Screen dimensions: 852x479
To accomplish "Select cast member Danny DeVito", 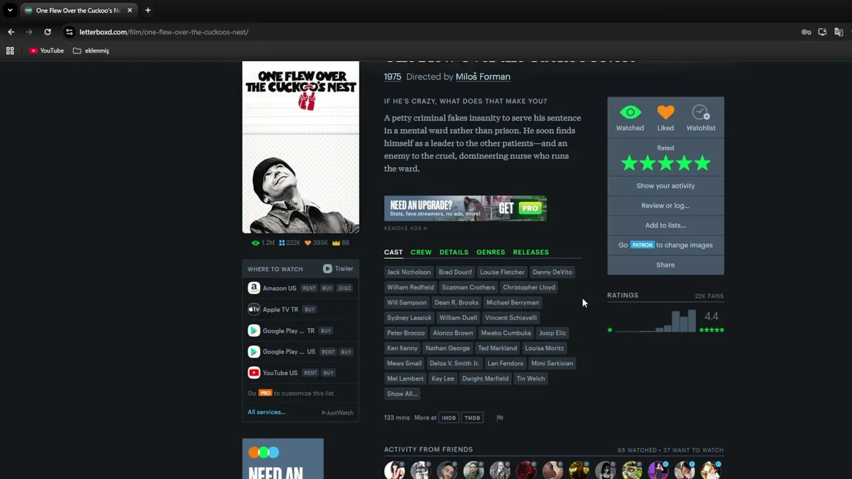I will 552,272.
